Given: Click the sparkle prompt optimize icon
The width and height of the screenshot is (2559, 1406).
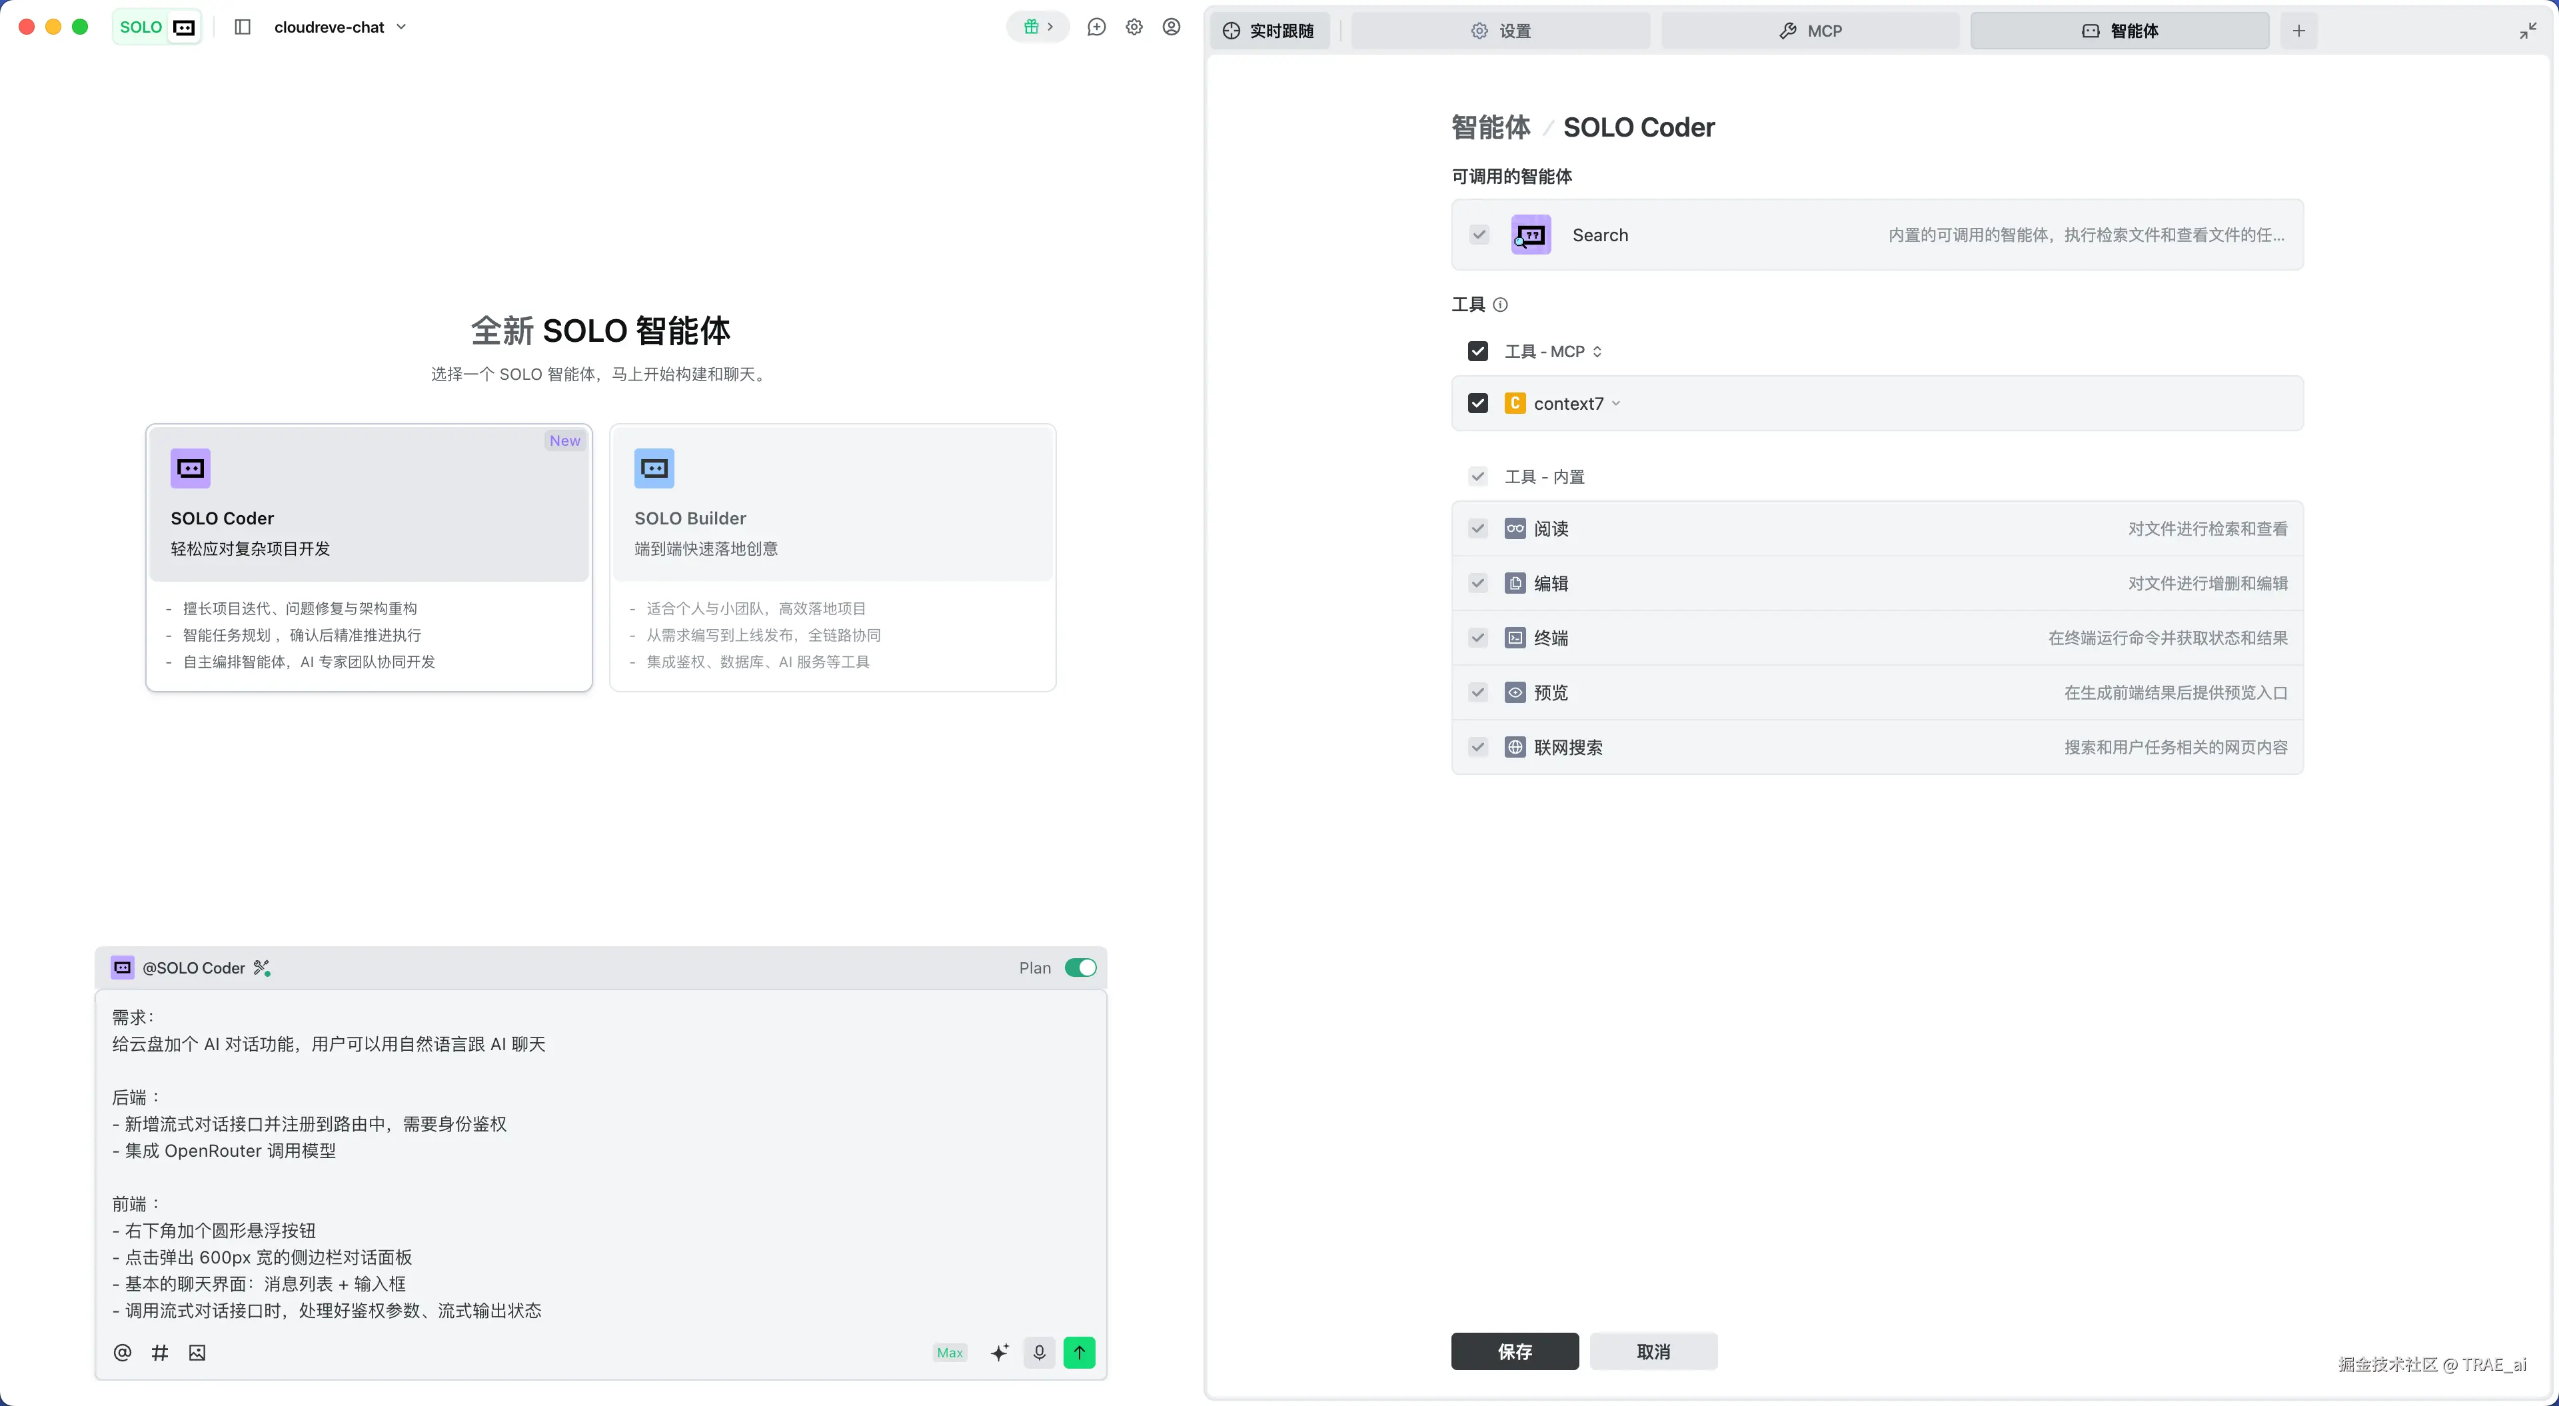Looking at the screenshot, I should tap(1000, 1352).
